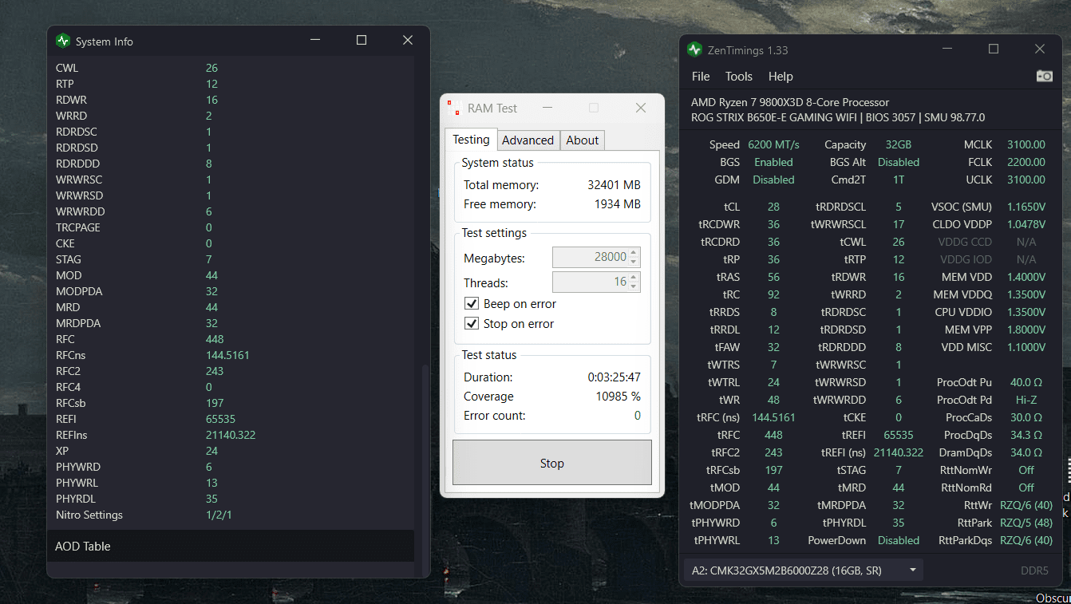Open the A2 memory module dropdown

click(x=803, y=570)
